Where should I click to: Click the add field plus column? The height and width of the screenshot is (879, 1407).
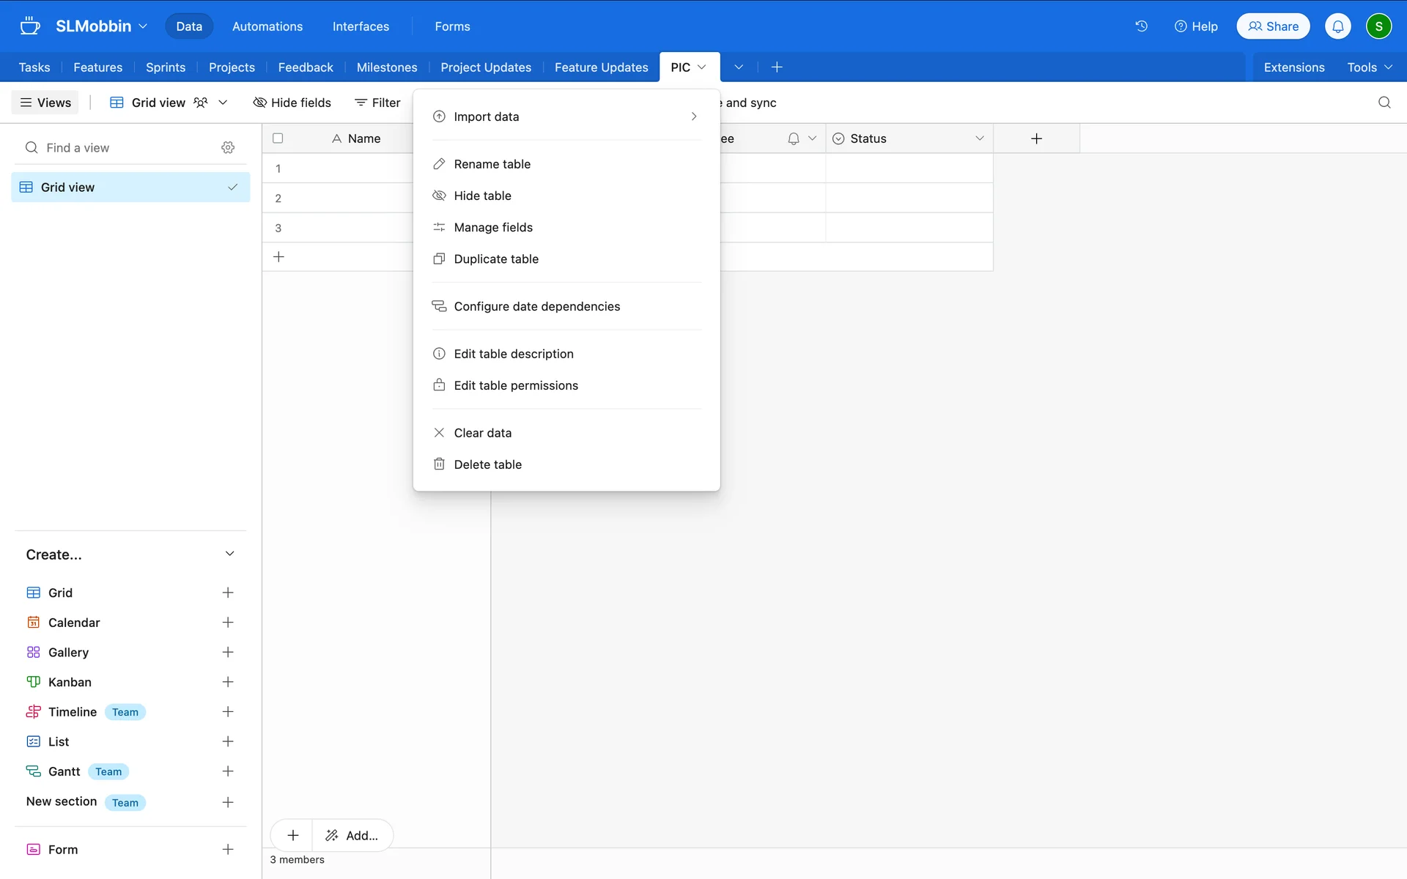pyautogui.click(x=1036, y=138)
